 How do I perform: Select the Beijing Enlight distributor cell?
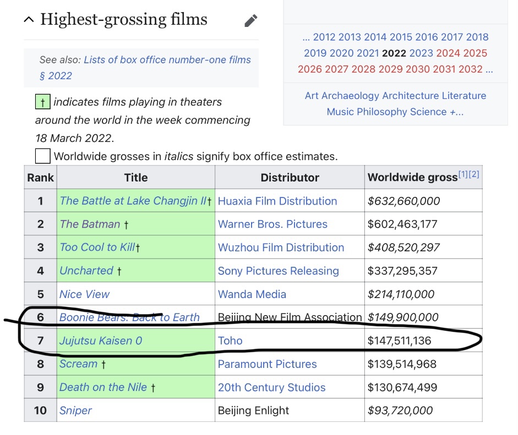click(290, 410)
